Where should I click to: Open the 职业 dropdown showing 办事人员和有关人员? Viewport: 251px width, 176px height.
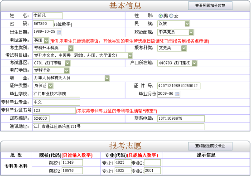[71, 78]
